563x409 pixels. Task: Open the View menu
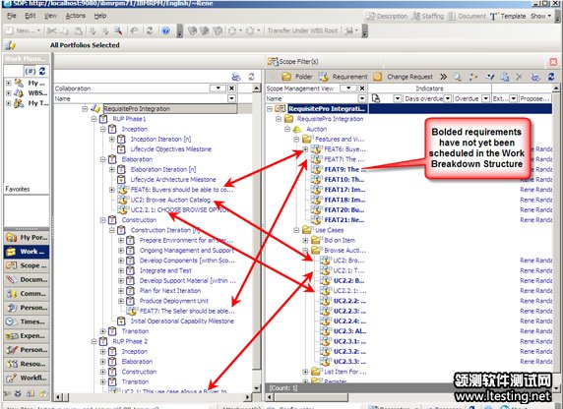[50, 16]
